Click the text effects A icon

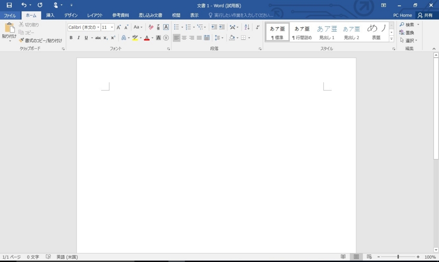point(123,38)
